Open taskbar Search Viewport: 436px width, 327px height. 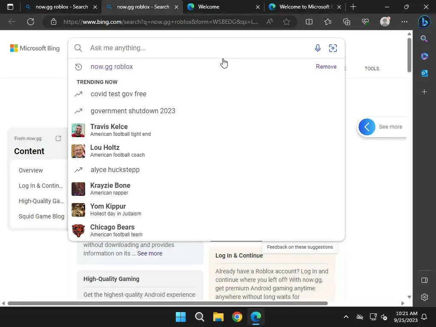pyautogui.click(x=199, y=317)
